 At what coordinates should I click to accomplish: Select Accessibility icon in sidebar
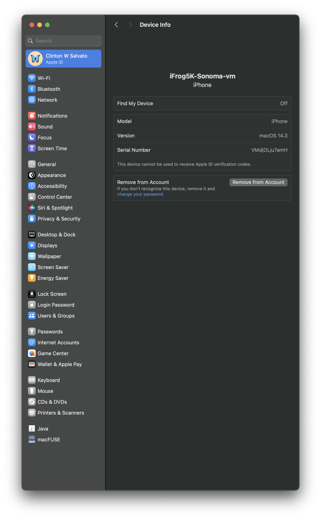(32, 186)
